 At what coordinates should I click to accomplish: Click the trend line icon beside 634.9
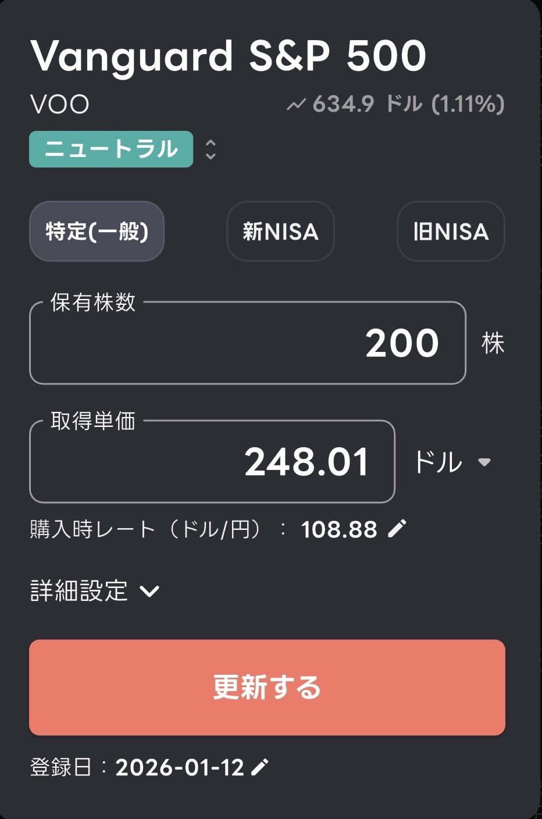[x=297, y=105]
